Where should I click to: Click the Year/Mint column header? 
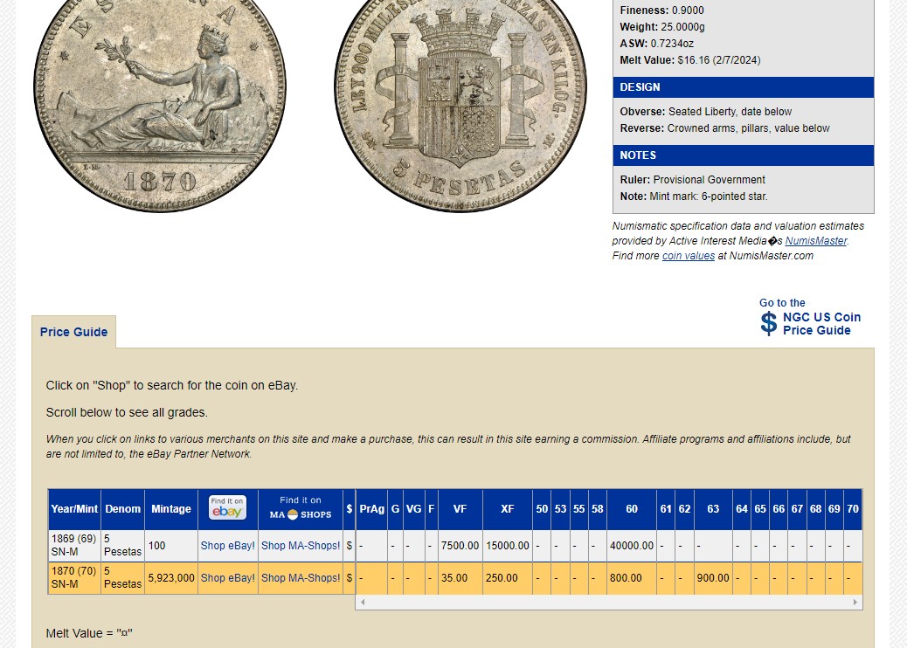74,509
